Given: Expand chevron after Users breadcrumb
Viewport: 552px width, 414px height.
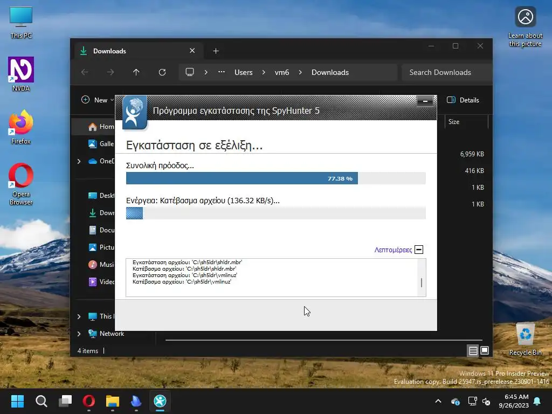Looking at the screenshot, I should coord(264,72).
